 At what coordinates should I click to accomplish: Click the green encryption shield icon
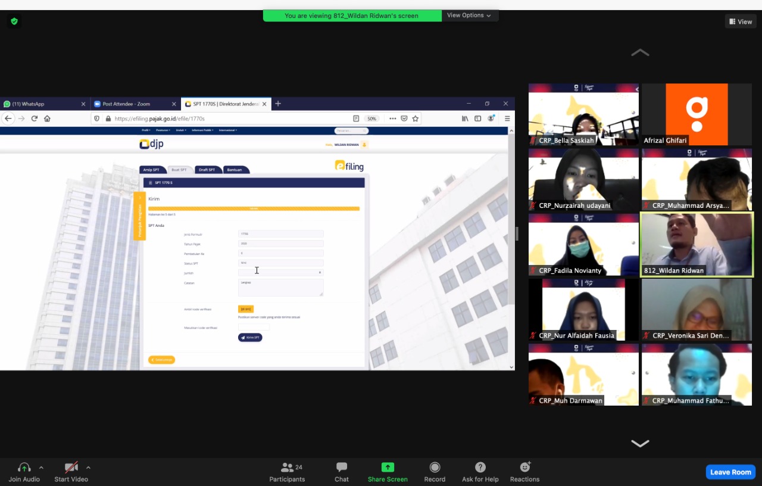click(x=14, y=21)
